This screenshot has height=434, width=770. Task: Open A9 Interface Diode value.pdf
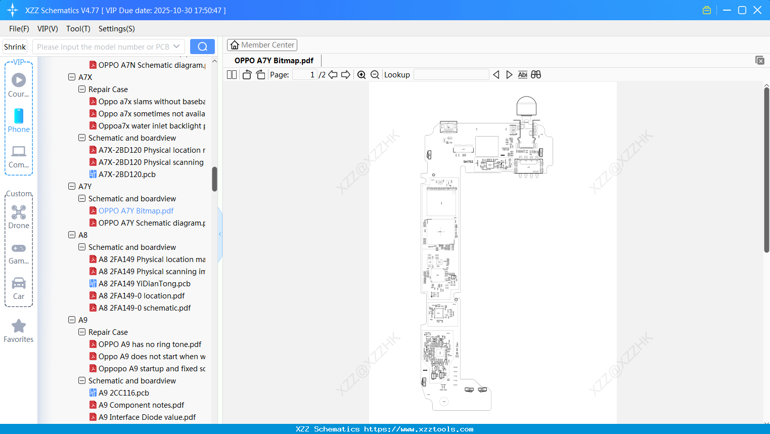tap(147, 417)
